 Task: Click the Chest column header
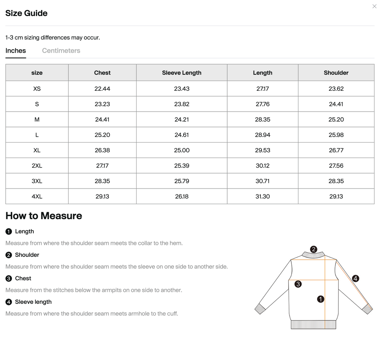[102, 73]
